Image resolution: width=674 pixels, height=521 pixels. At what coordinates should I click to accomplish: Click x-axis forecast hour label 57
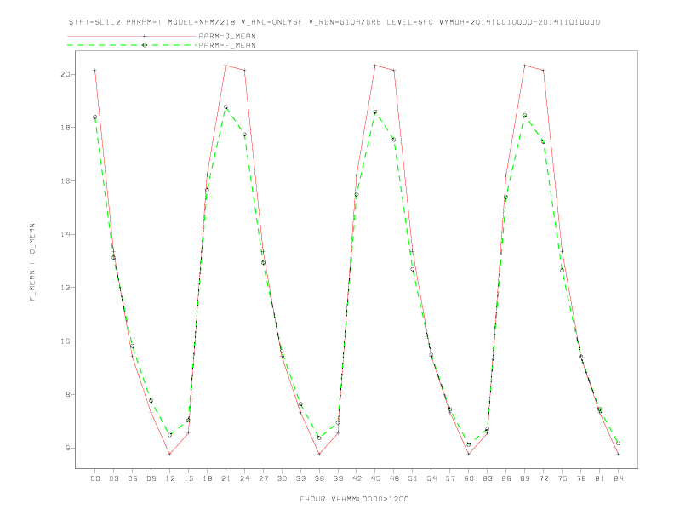[x=450, y=478]
